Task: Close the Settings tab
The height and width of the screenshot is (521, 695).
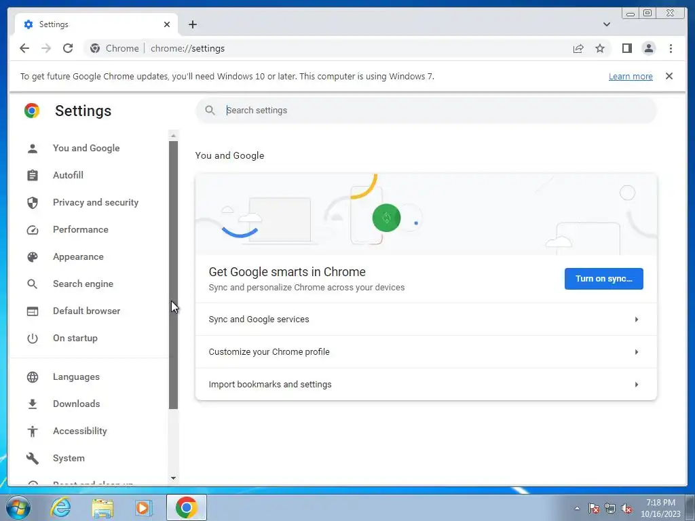Action: tap(167, 24)
